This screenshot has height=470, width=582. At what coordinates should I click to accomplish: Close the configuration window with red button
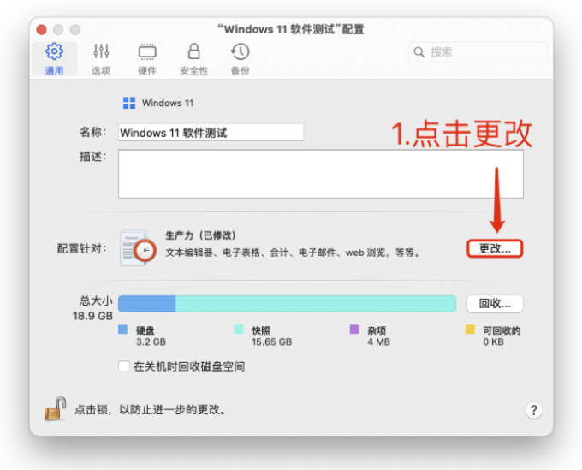42,29
